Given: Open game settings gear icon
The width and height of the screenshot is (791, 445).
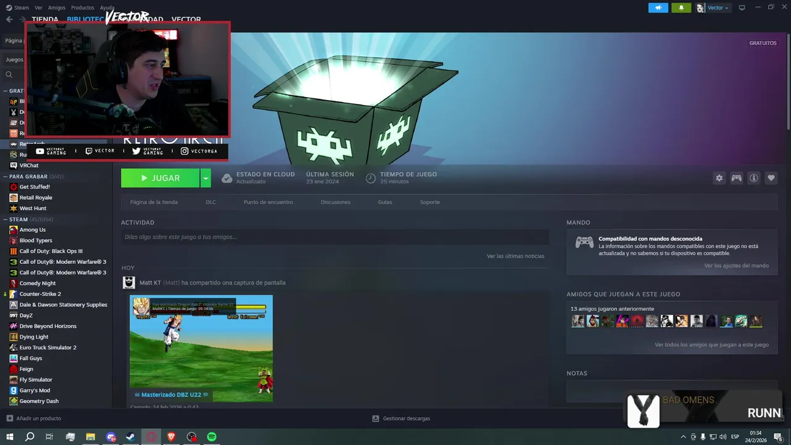Looking at the screenshot, I should pyautogui.click(x=719, y=178).
